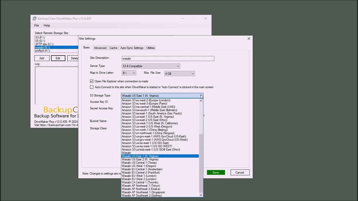Screen dimensions: 358x201
Task: Choose Wasabi EU West 2 (London)
Action: pyautogui.click(x=160, y=179)
